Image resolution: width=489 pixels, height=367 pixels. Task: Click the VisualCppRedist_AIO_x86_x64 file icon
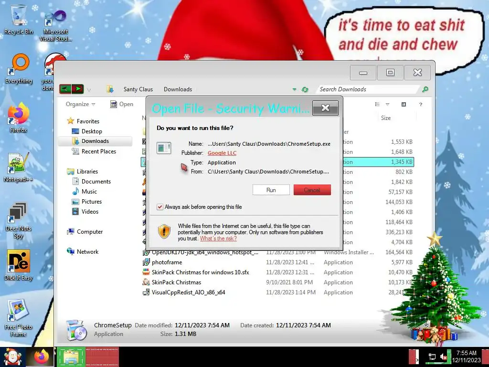pos(146,292)
